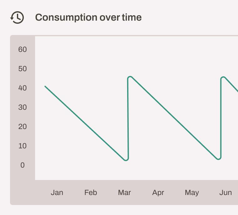
Task: Click the Apr month label
Action: pos(158,192)
